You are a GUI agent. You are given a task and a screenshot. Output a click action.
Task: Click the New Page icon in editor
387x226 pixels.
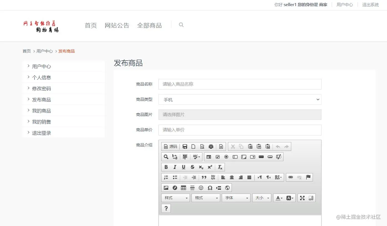pyautogui.click(x=193, y=147)
